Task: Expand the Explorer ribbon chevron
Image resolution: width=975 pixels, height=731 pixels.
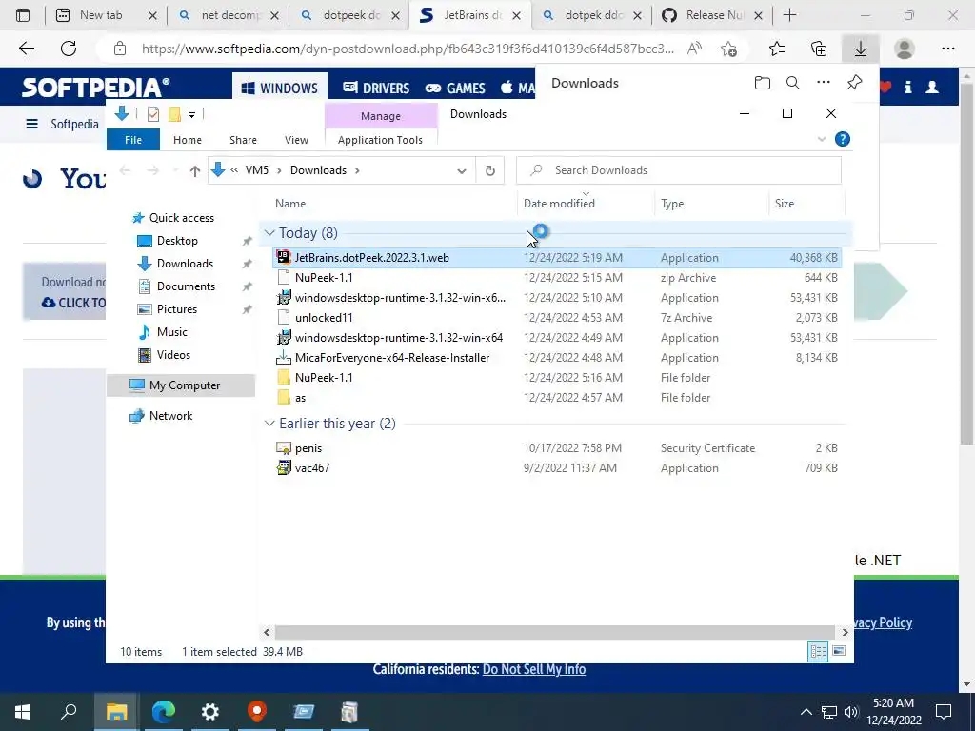Action: click(x=822, y=139)
